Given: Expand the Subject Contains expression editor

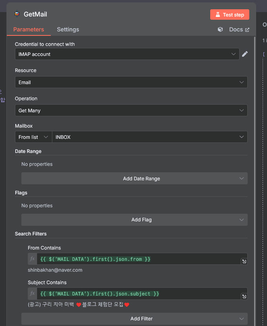Looking at the screenshot, I should [x=244, y=296].
